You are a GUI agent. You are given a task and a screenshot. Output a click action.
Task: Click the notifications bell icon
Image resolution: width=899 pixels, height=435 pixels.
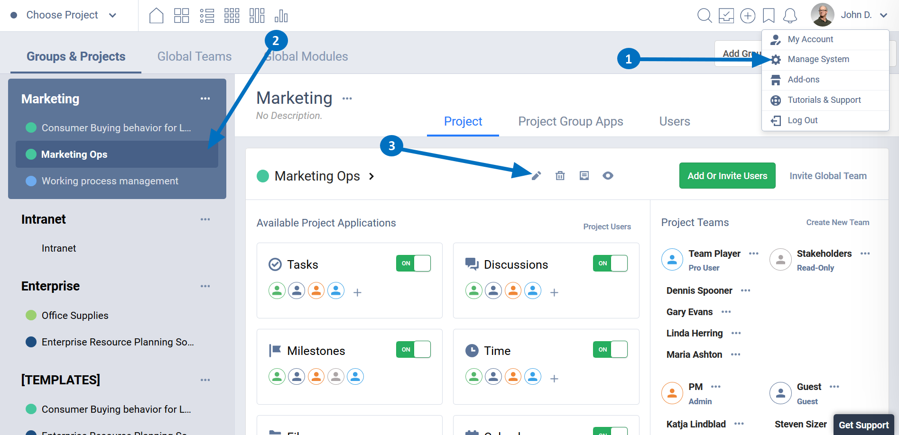point(789,16)
